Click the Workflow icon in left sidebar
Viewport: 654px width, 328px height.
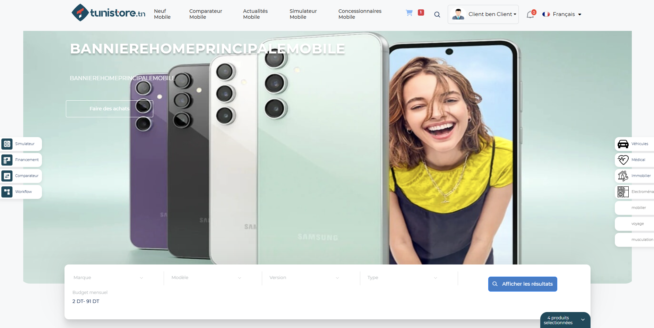[x=21, y=192]
